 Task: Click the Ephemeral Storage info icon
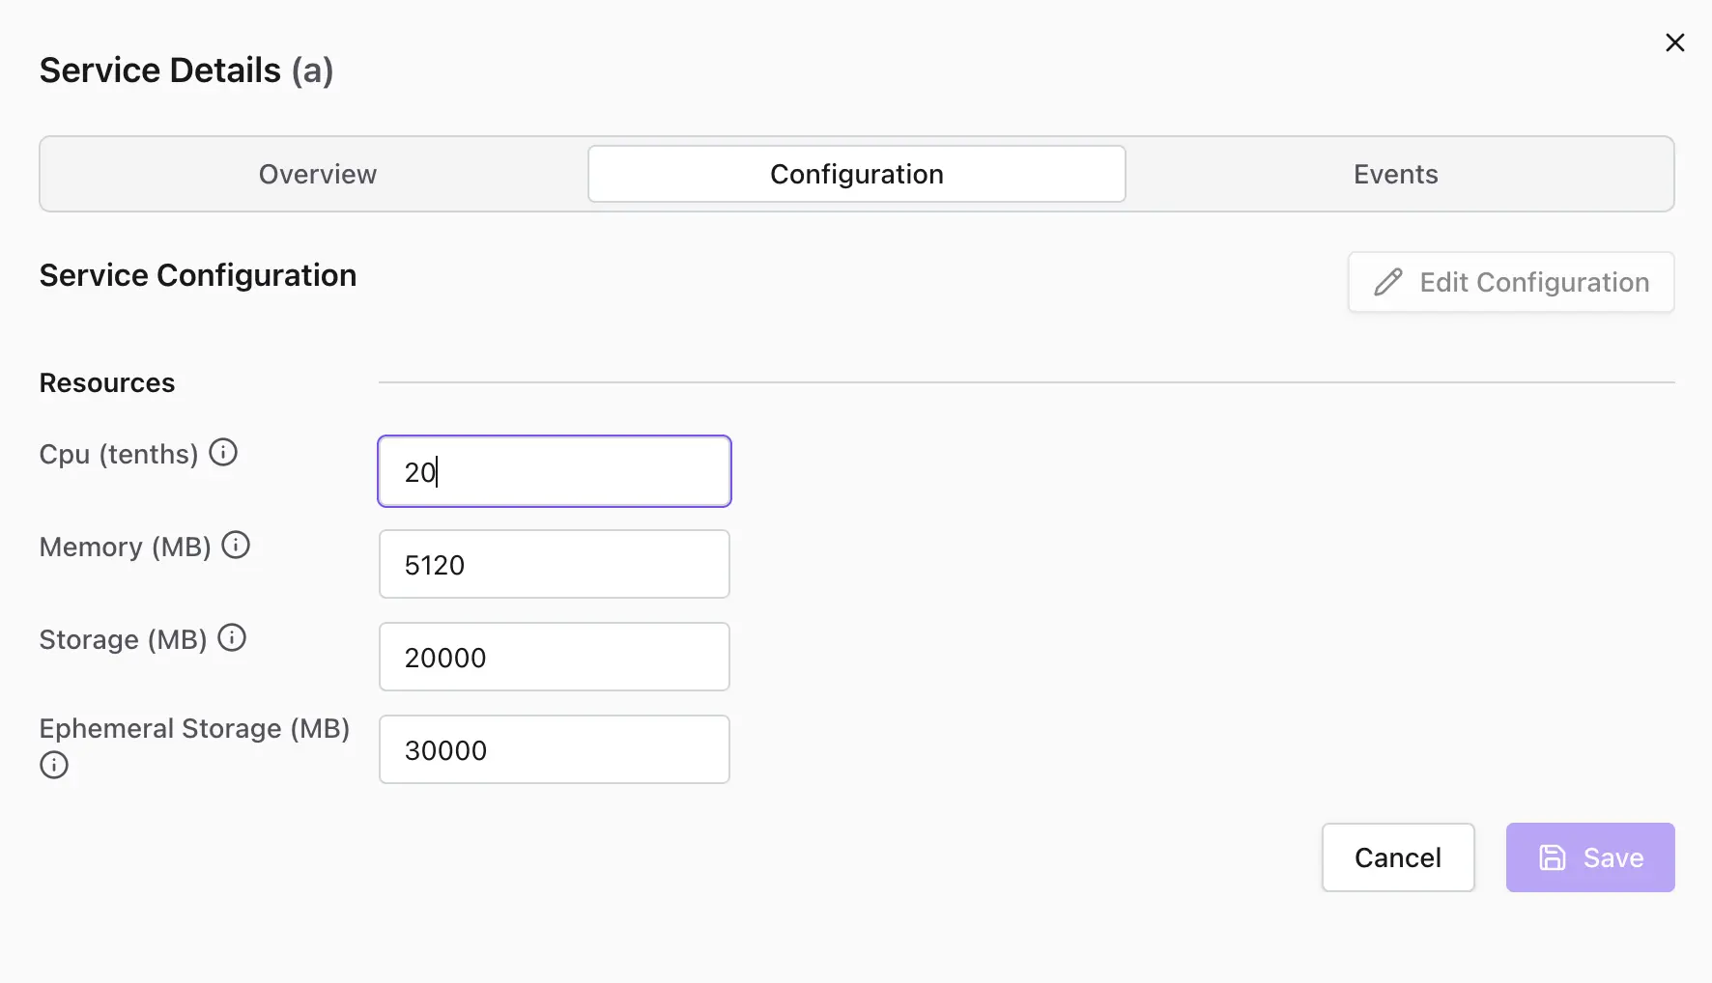[53, 765]
